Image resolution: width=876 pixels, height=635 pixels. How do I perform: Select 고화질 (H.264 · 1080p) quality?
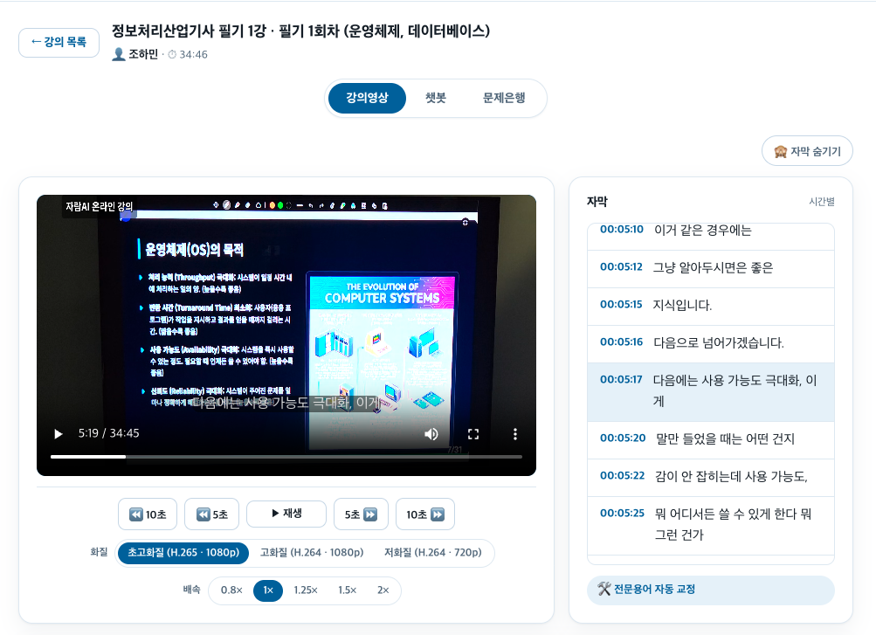tap(312, 553)
